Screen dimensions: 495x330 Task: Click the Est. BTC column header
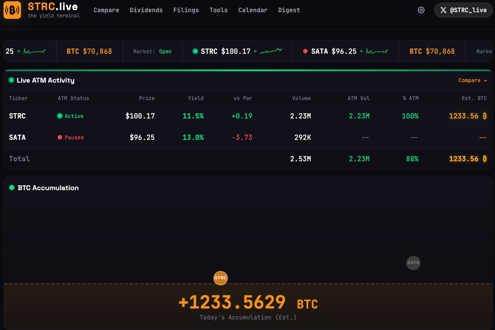(474, 98)
